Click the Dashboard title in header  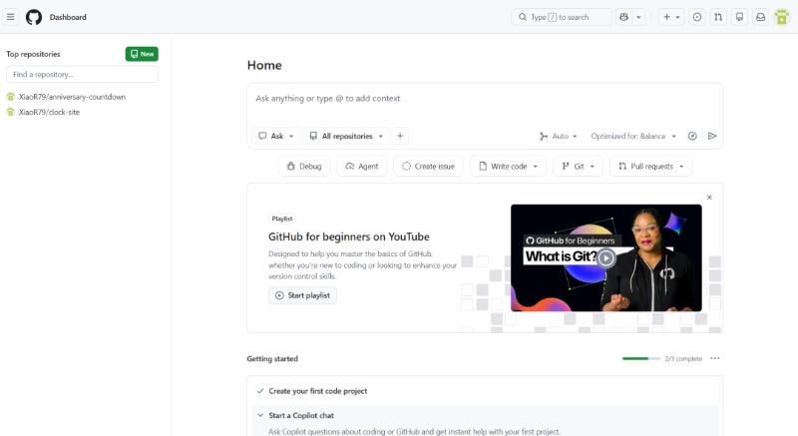(68, 17)
